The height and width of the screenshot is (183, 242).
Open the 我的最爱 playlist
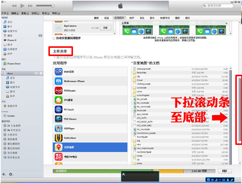(x=10, y=139)
